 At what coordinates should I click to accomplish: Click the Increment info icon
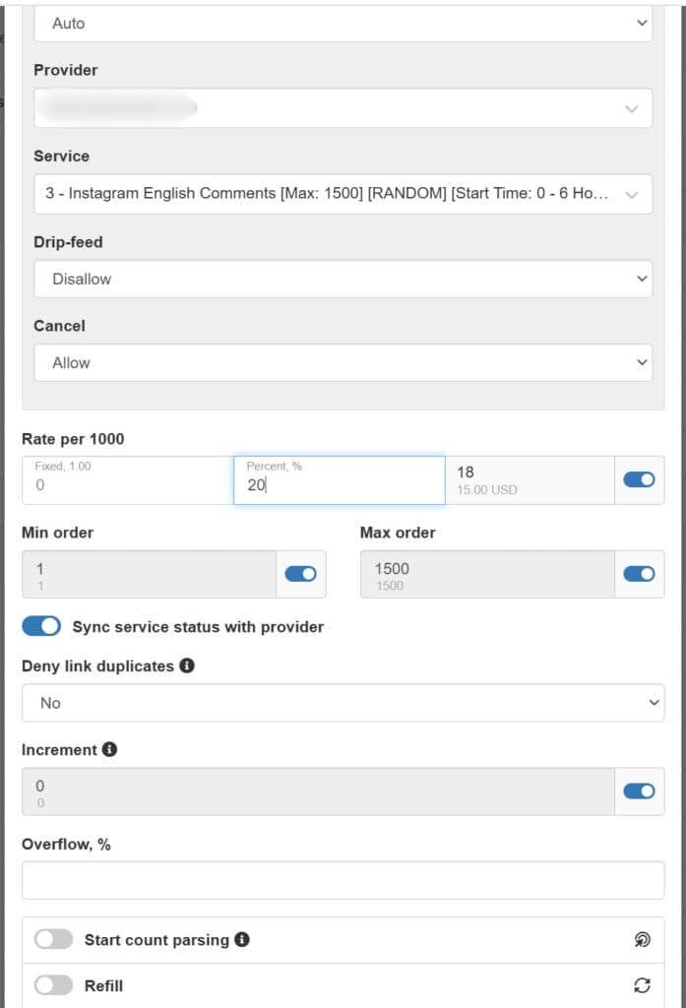pyautogui.click(x=109, y=750)
